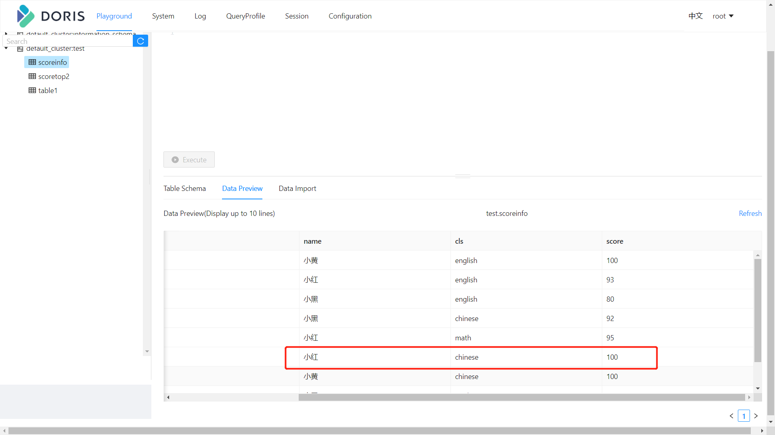Image resolution: width=775 pixels, height=435 pixels.
Task: Go to previous page arrow
Action: 731,416
